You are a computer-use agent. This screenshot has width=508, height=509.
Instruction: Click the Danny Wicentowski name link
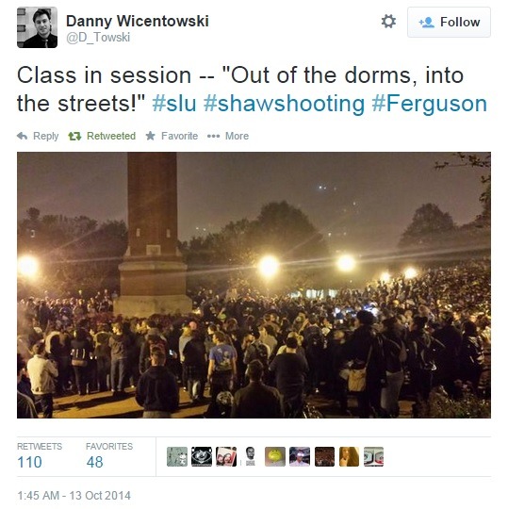coord(138,21)
